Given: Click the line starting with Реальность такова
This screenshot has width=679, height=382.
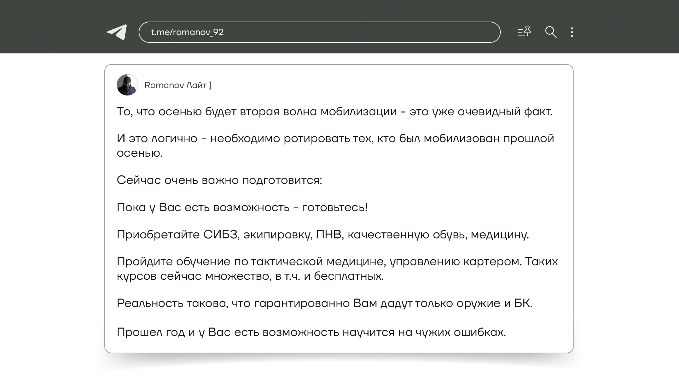Looking at the screenshot, I should [x=324, y=303].
